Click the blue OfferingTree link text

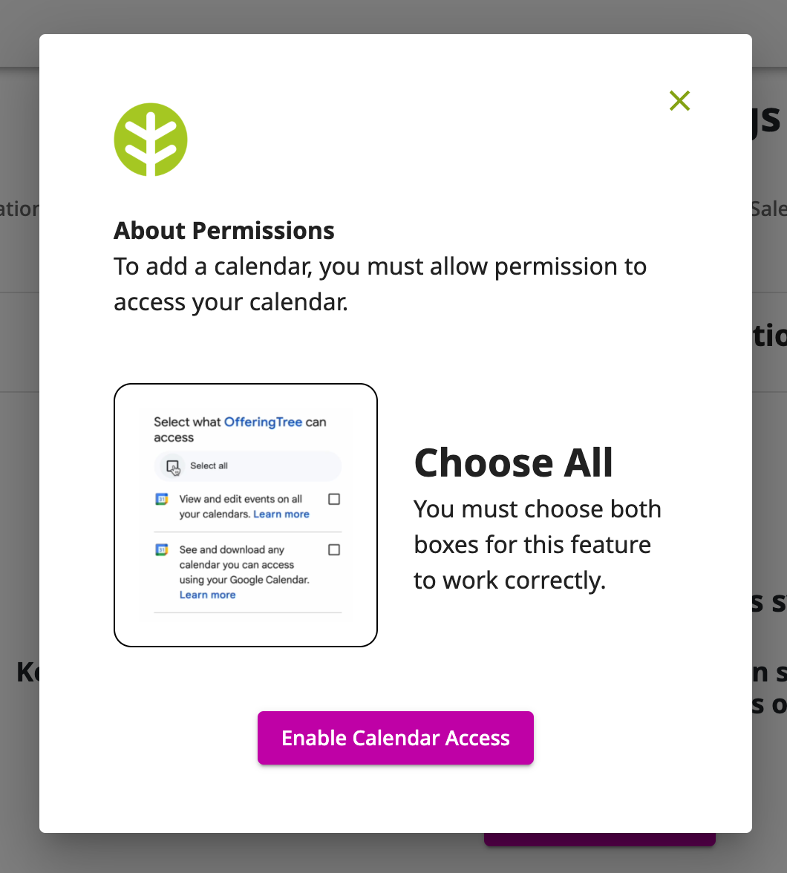[x=263, y=422]
